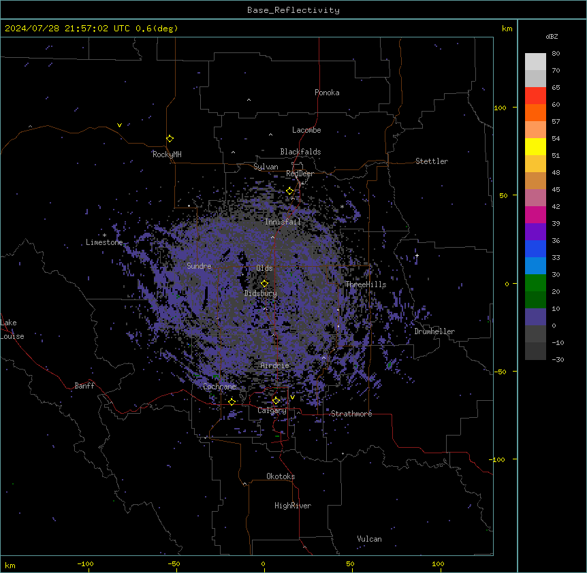Click the -30 dBZ legend value

558,360
